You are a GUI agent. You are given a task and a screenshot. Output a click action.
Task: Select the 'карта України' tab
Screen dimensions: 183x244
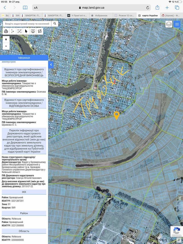click(148, 15)
